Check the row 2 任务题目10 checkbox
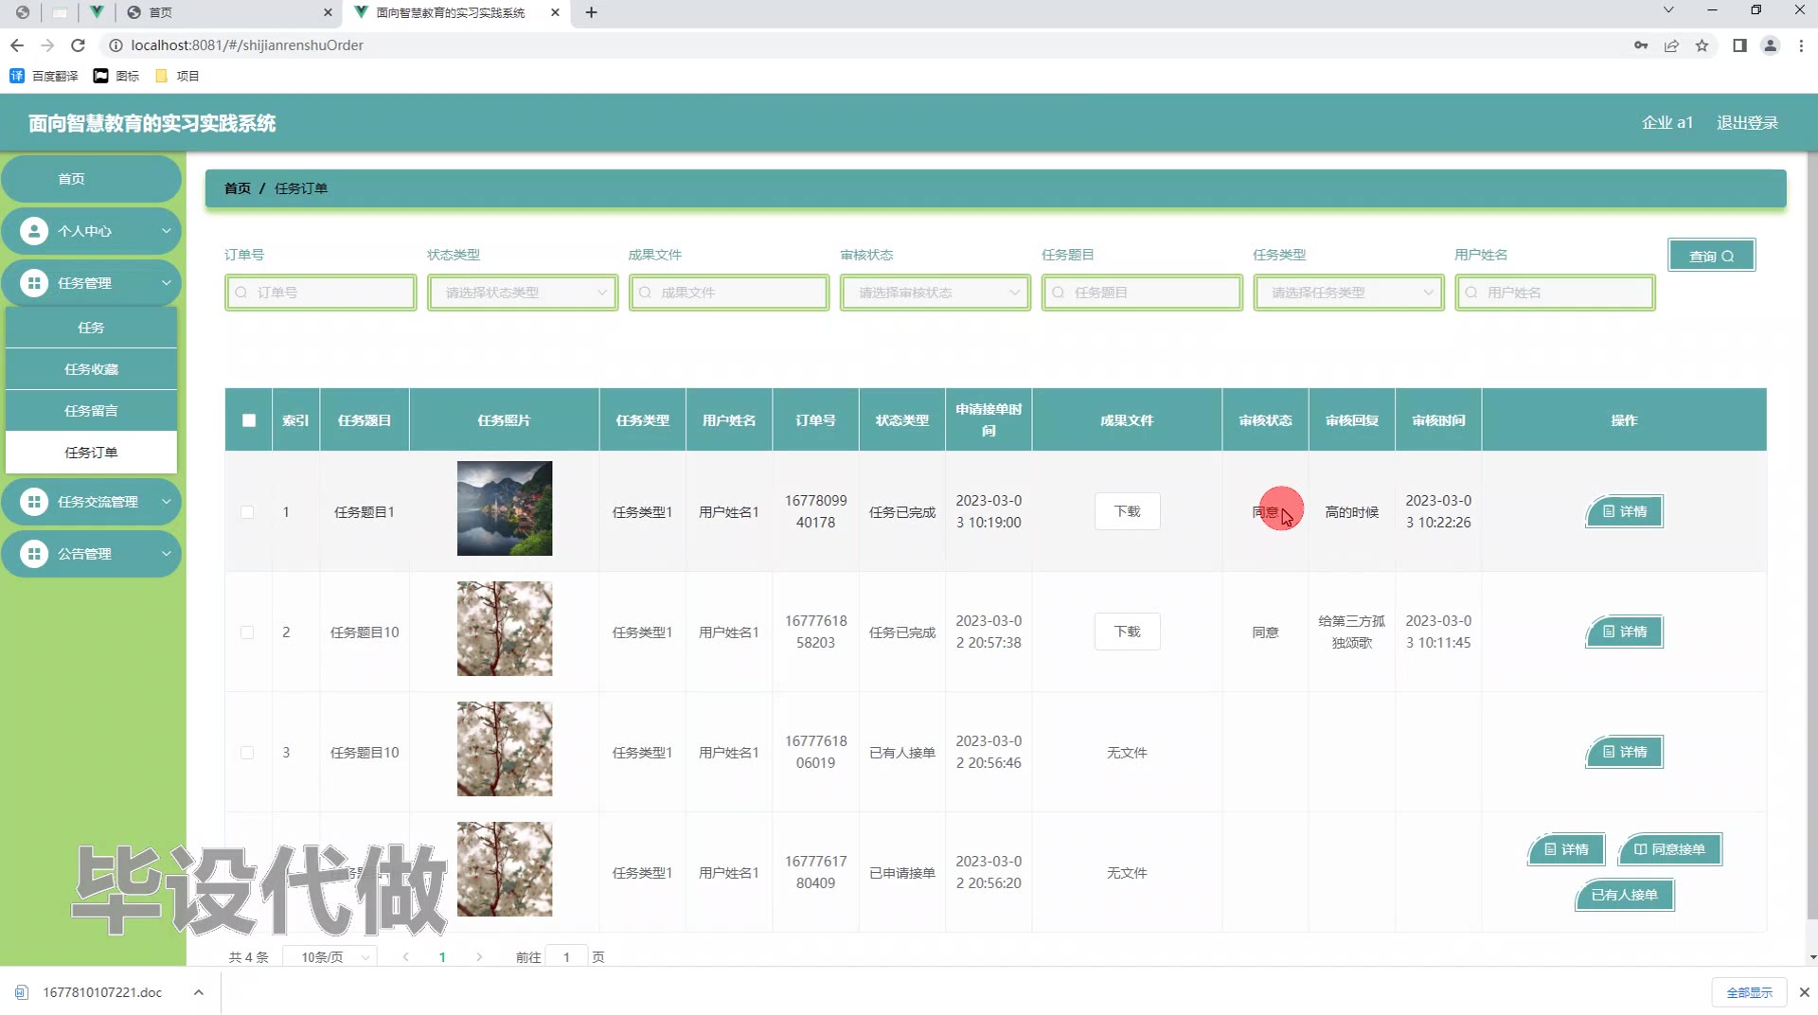 tap(247, 632)
